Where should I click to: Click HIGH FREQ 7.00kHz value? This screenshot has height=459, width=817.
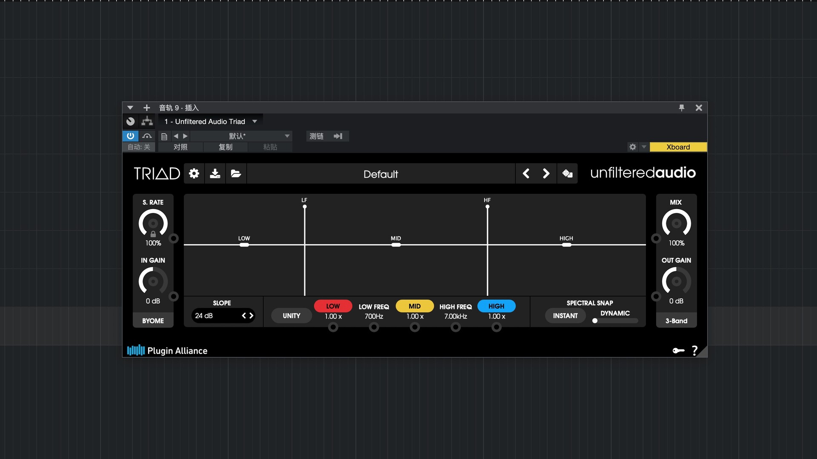456,317
